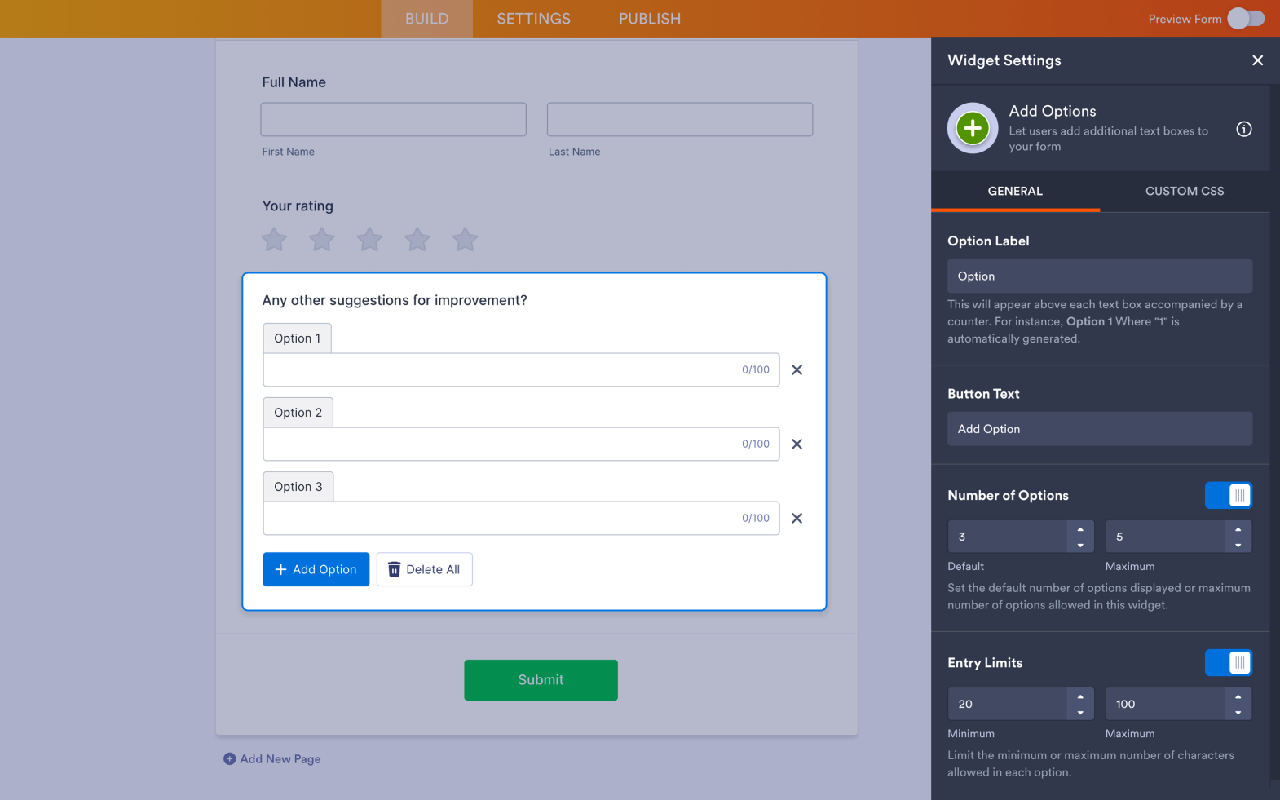Decrease the Minimum entry limit
This screenshot has height=800, width=1280.
[1080, 712]
